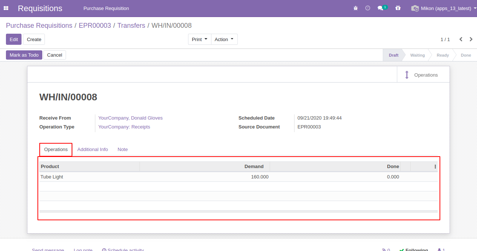Expand the Action dropdown
This screenshot has height=251, width=477.
click(x=224, y=39)
